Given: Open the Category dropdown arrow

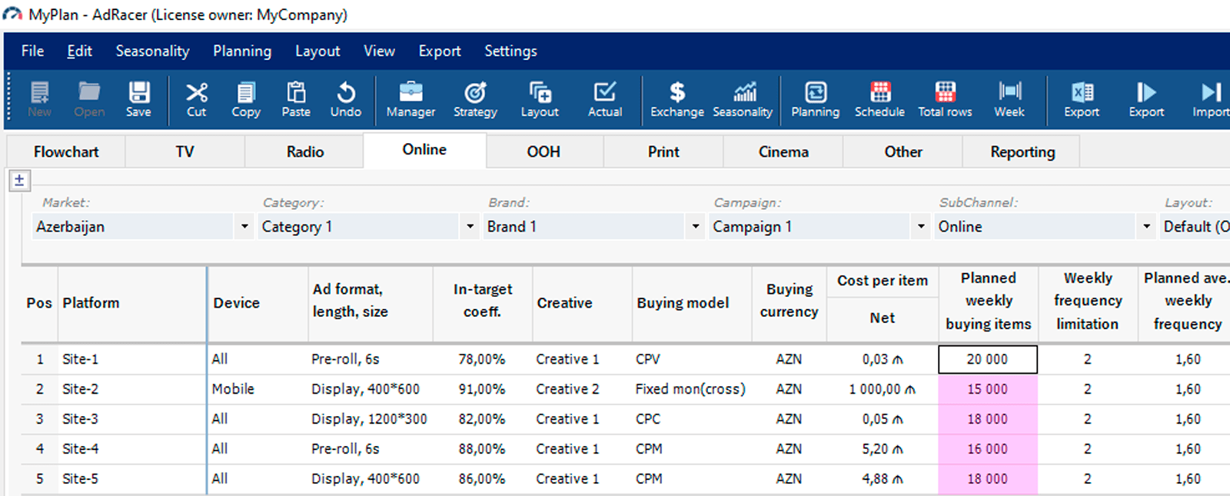Looking at the screenshot, I should pyautogui.click(x=470, y=227).
